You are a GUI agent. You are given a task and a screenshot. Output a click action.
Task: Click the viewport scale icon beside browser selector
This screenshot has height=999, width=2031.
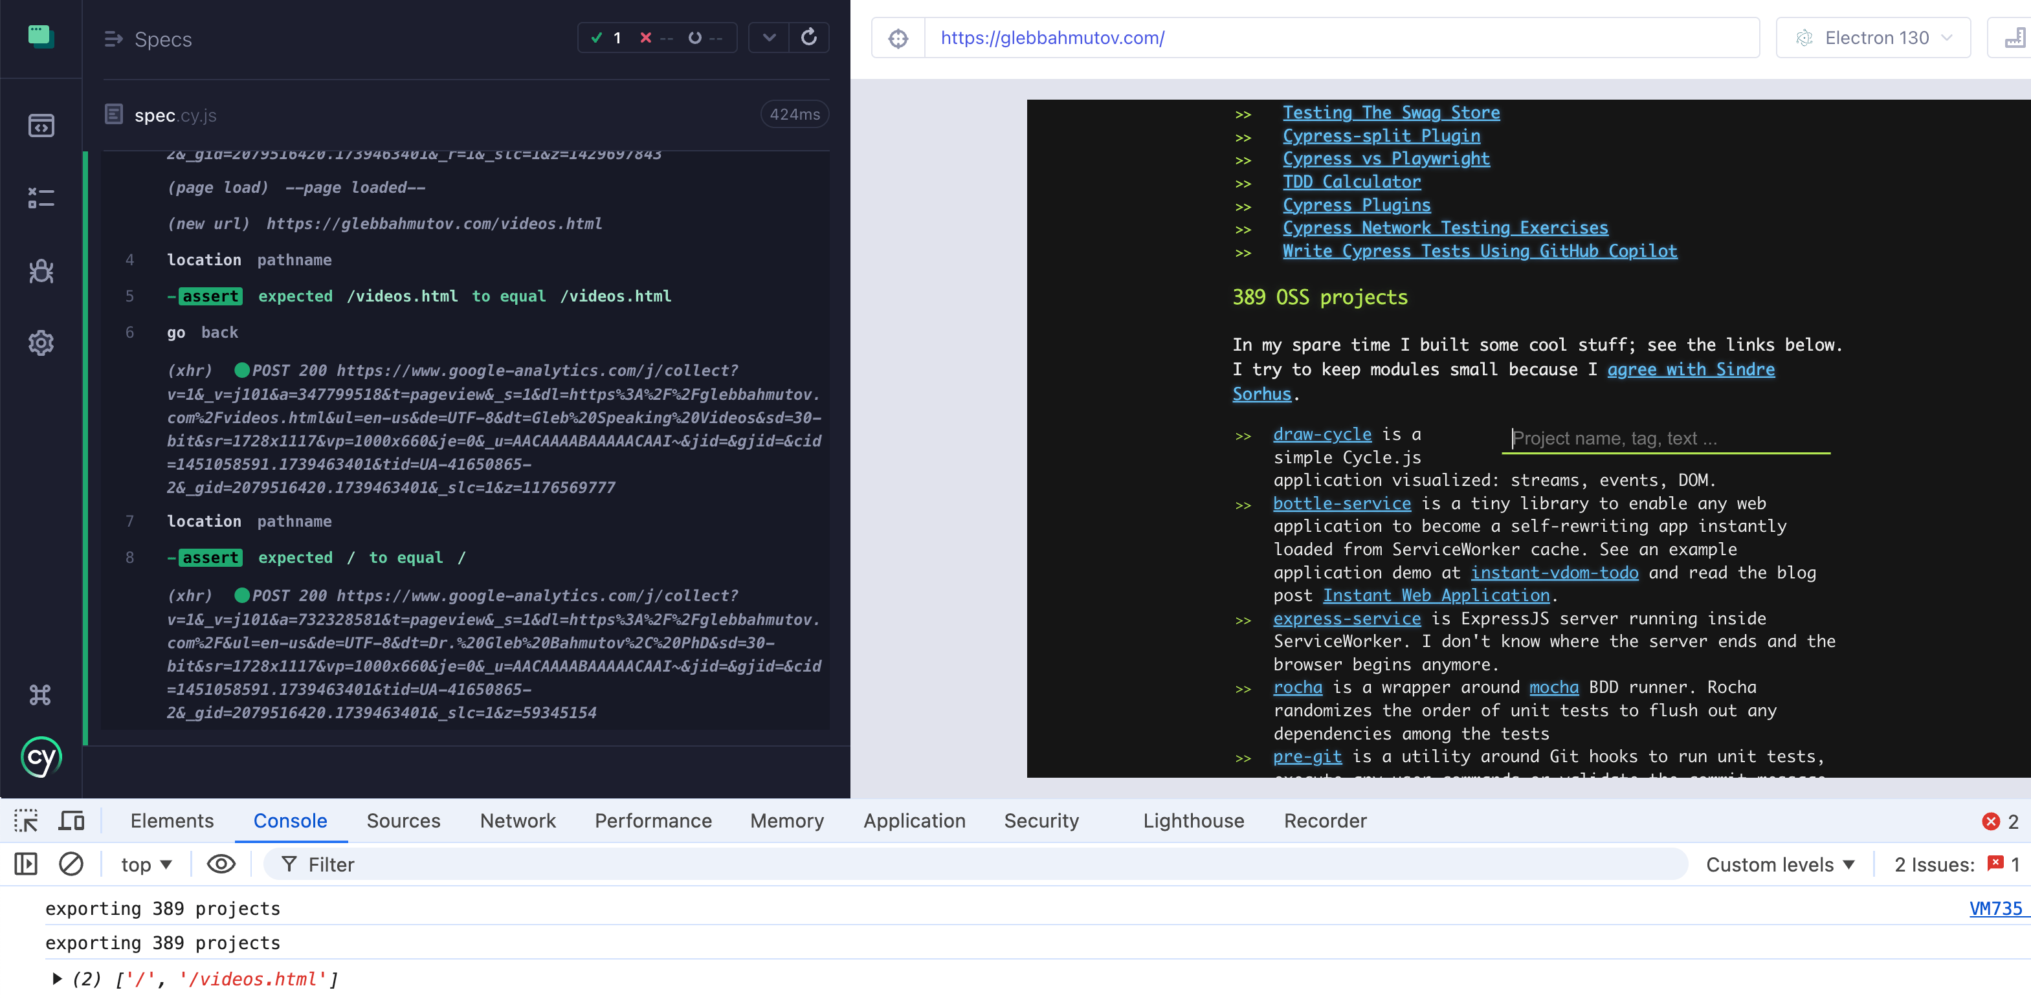click(2014, 38)
